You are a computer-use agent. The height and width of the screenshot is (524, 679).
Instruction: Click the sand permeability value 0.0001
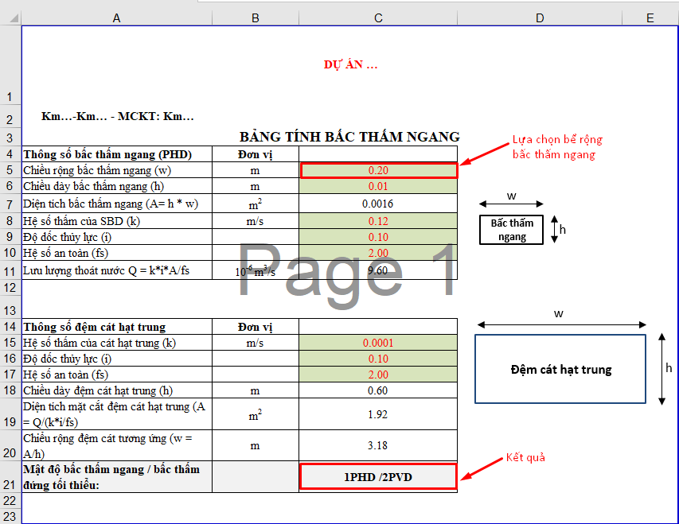[378, 343]
